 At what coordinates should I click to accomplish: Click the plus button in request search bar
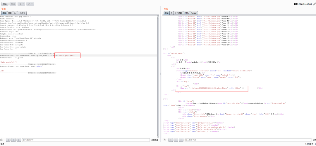[13, 140]
